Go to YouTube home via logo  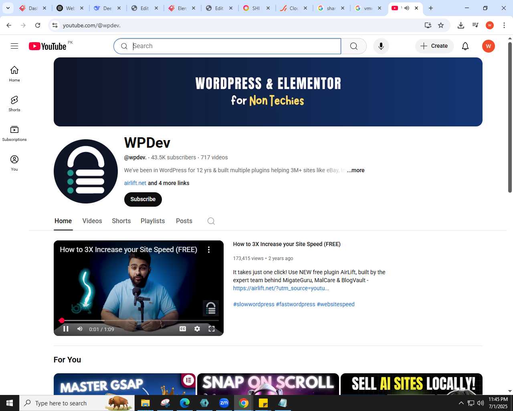pyautogui.click(x=47, y=46)
